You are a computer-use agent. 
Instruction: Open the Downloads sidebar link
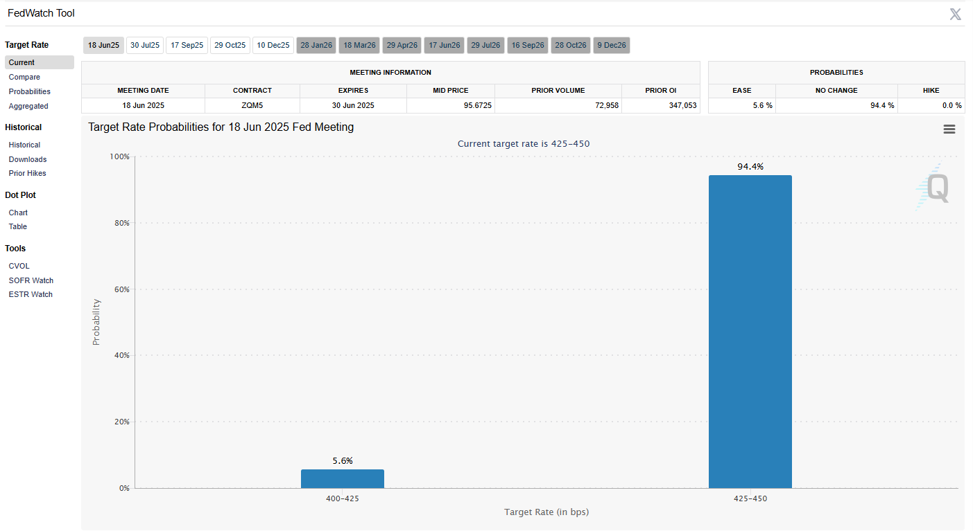click(x=28, y=159)
